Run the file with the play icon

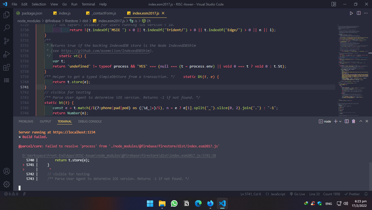tap(351, 13)
